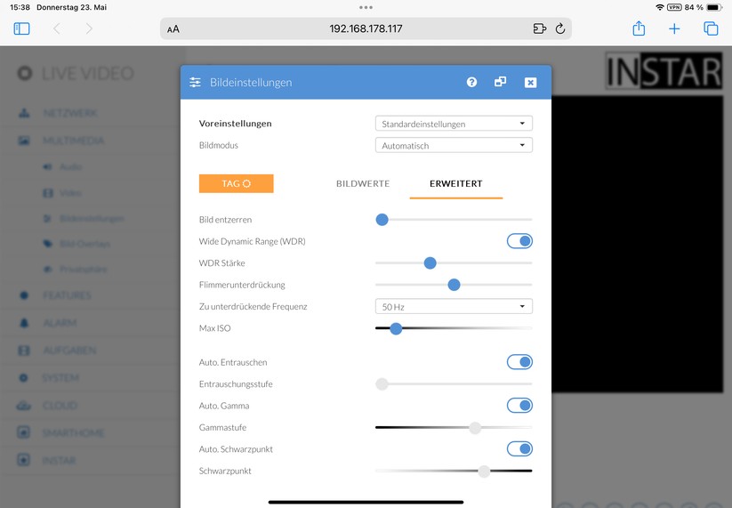Click the restore window icon in the dialog header
Image resolution: width=732 pixels, height=508 pixels.
pyautogui.click(x=500, y=82)
